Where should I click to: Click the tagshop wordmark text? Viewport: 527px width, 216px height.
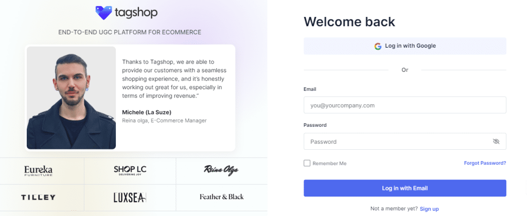[137, 13]
